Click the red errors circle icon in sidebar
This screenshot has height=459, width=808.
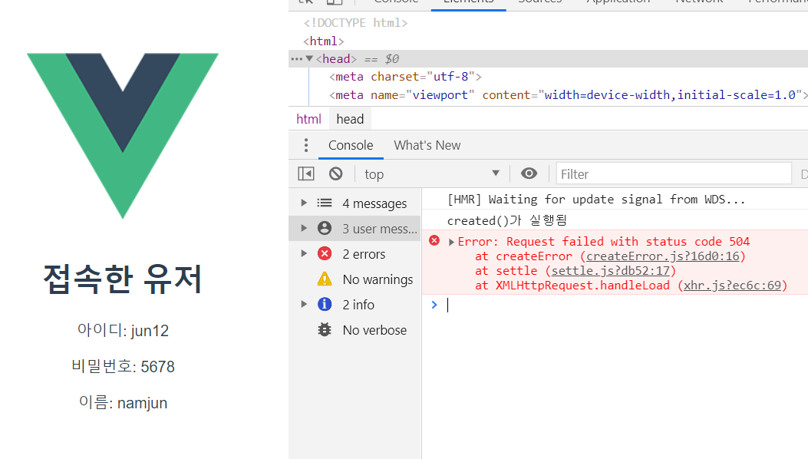click(325, 253)
